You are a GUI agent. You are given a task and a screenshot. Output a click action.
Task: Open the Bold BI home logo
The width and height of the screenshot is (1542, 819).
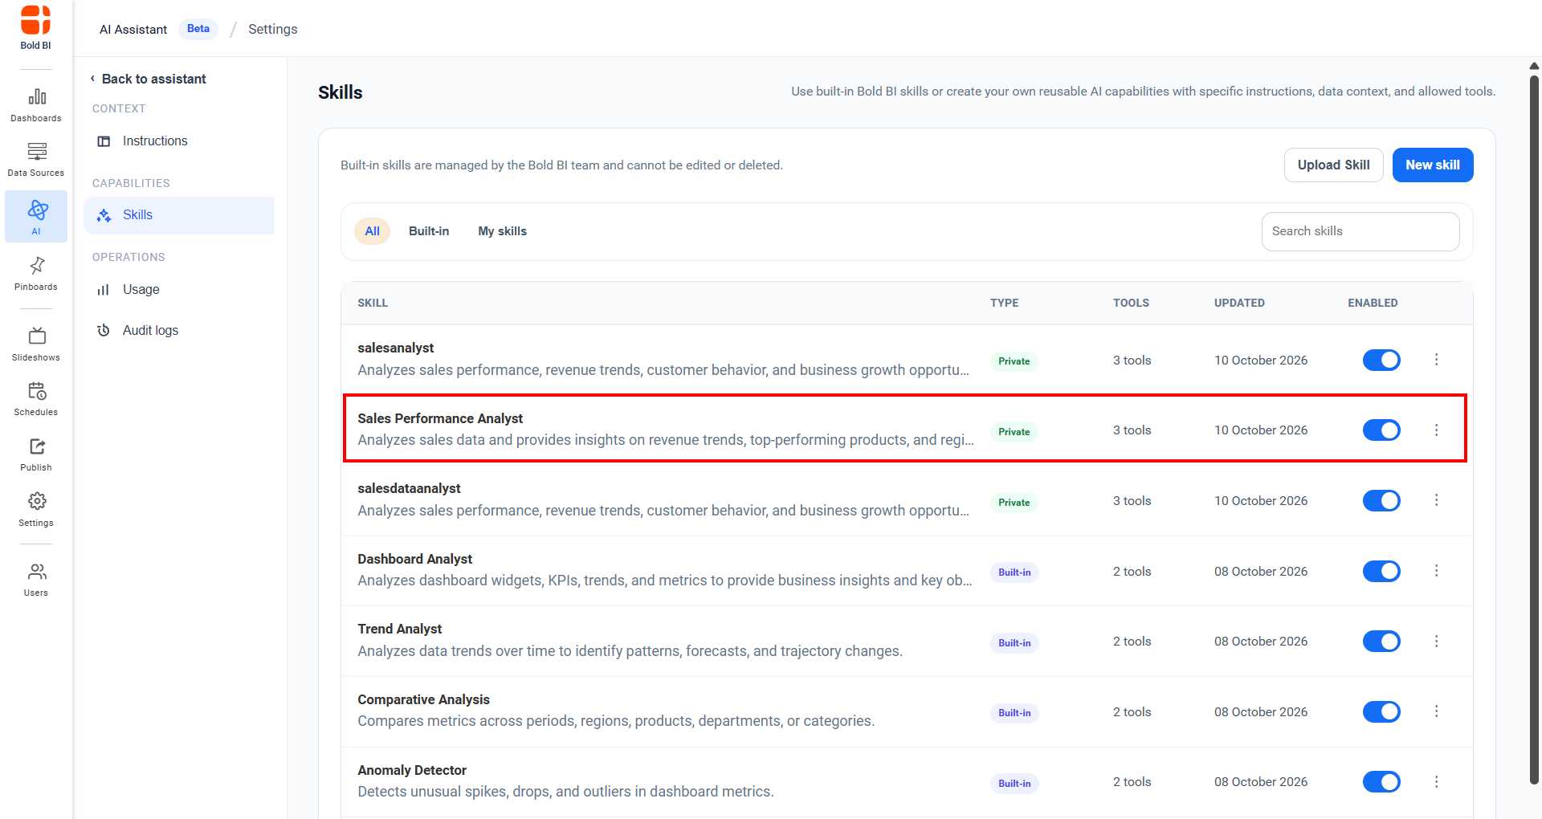tap(35, 27)
